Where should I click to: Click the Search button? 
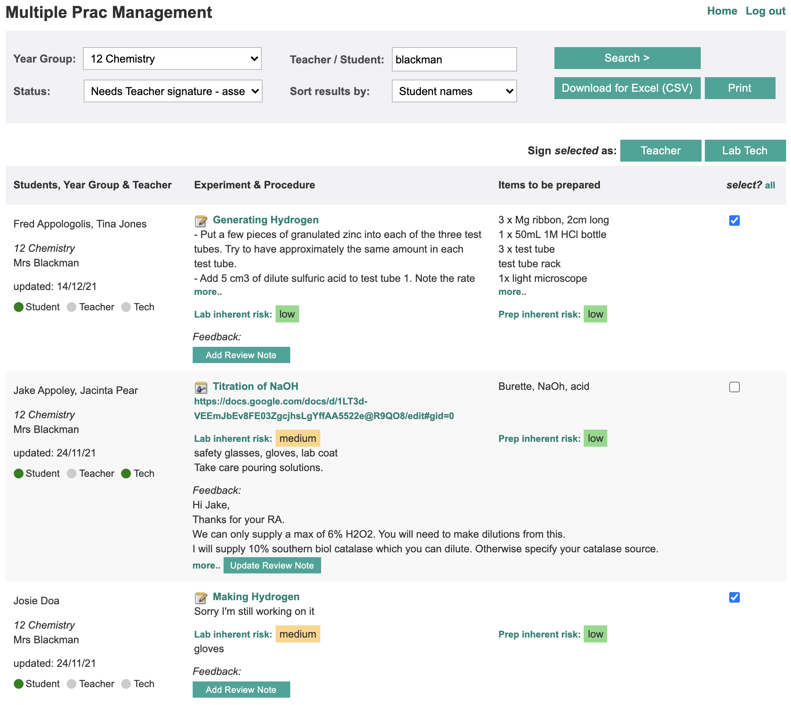point(626,58)
